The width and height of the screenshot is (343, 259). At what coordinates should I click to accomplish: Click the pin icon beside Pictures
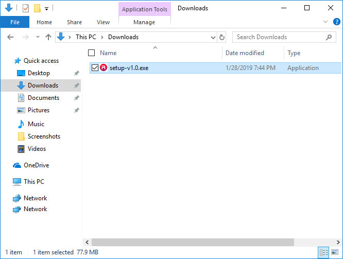coord(76,110)
